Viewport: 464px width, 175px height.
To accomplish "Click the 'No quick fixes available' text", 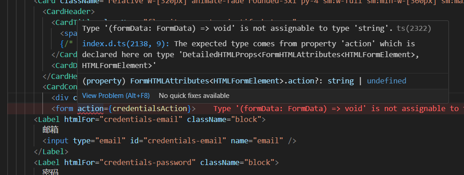I will [194, 96].
